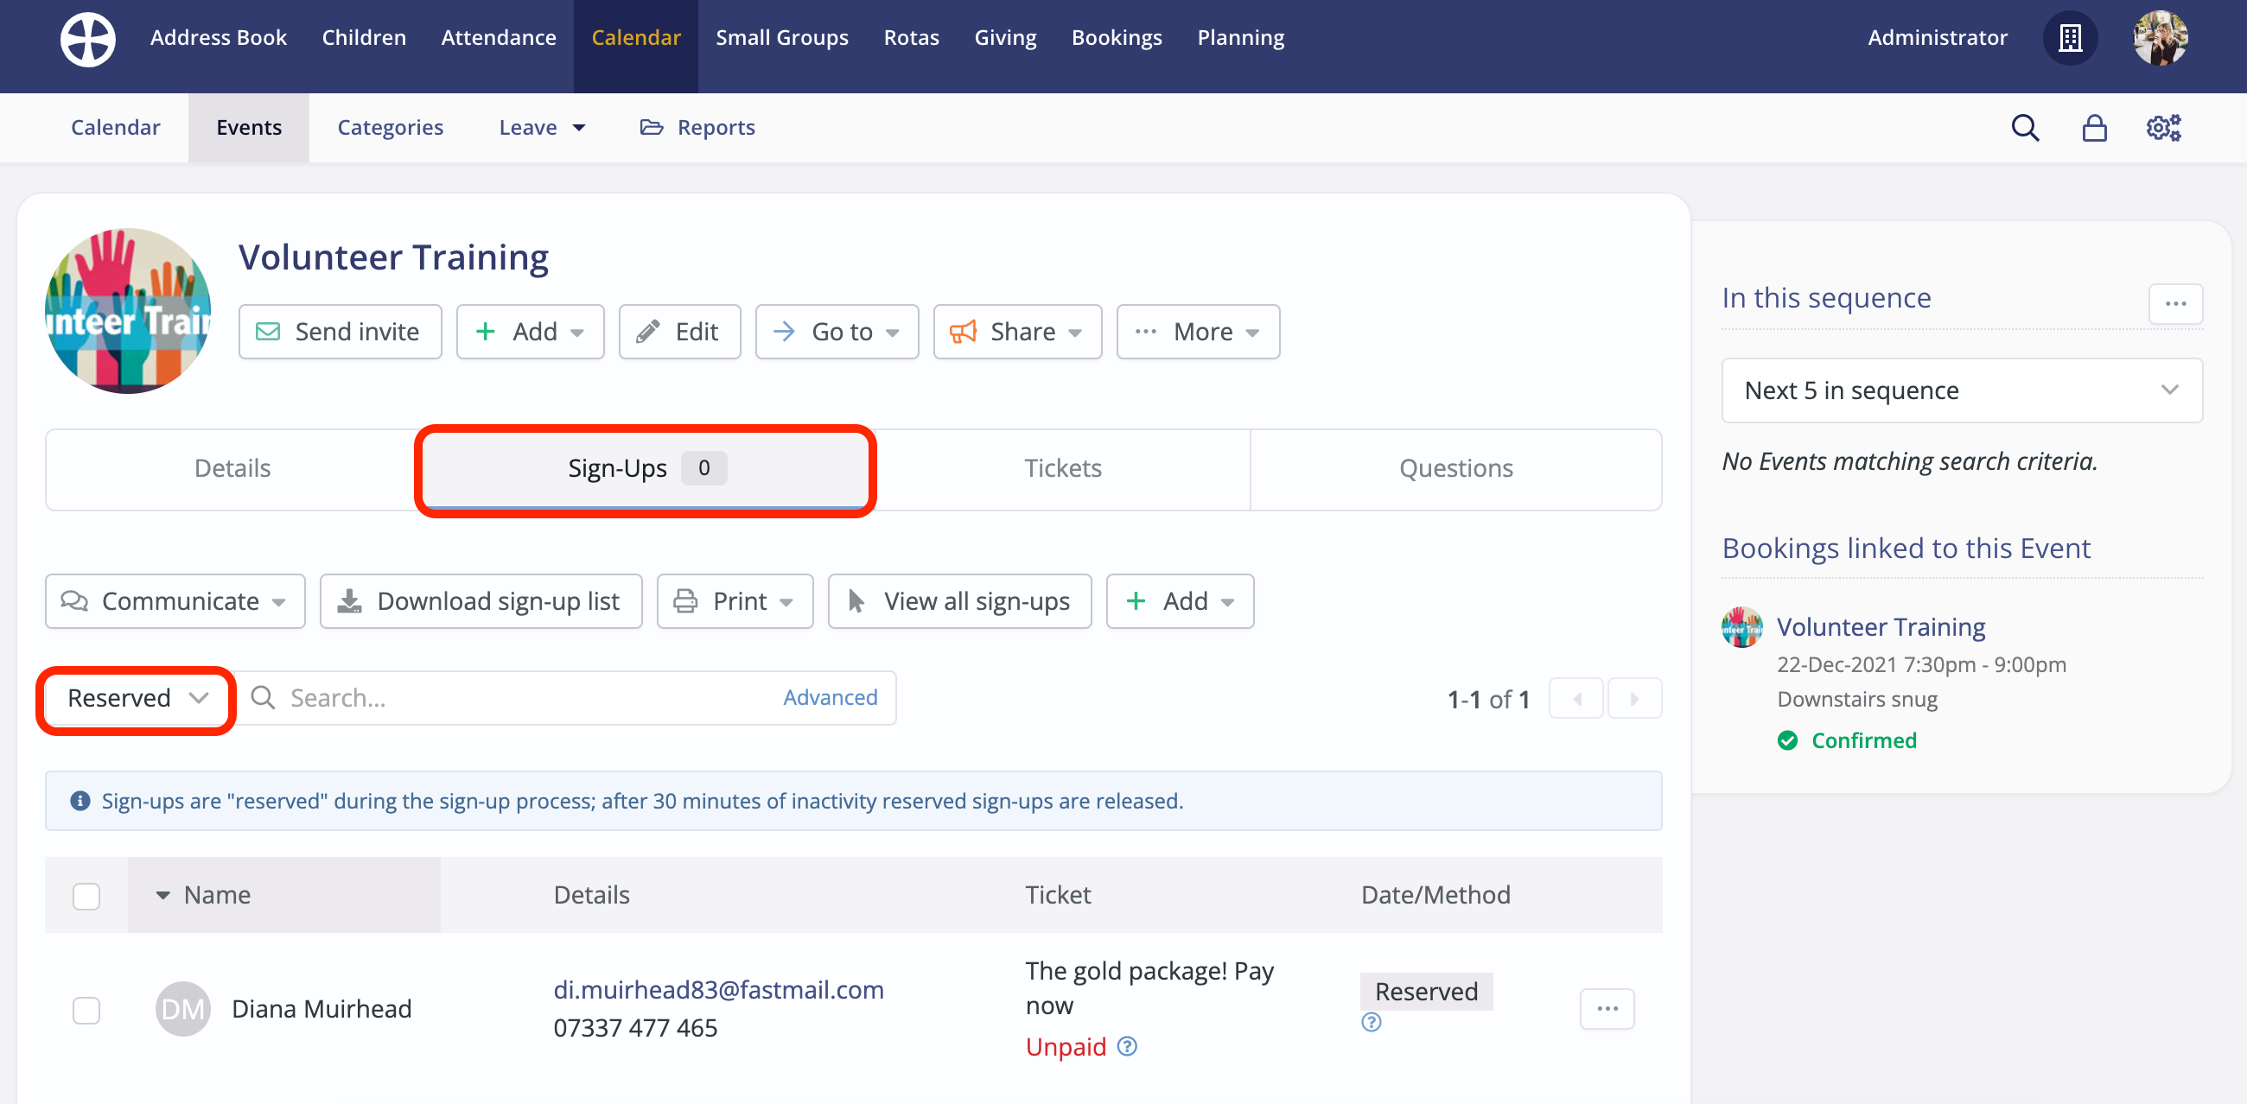The height and width of the screenshot is (1104, 2247).
Task: Check the box beside Diana Muirhead
Action: tap(86, 1010)
